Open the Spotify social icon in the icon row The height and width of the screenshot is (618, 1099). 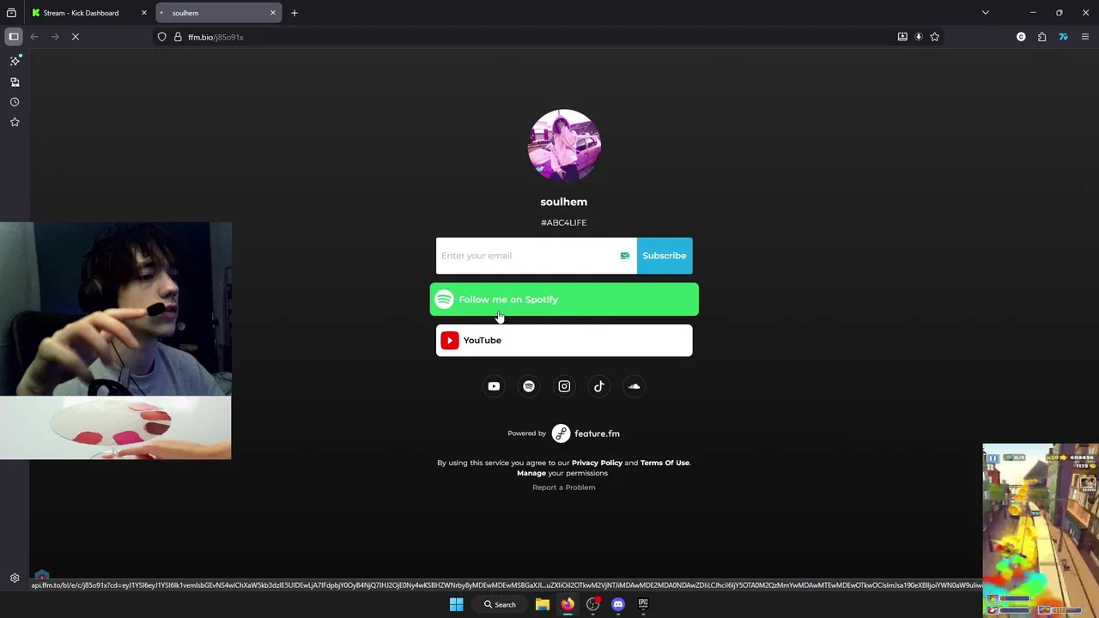pyautogui.click(x=529, y=386)
